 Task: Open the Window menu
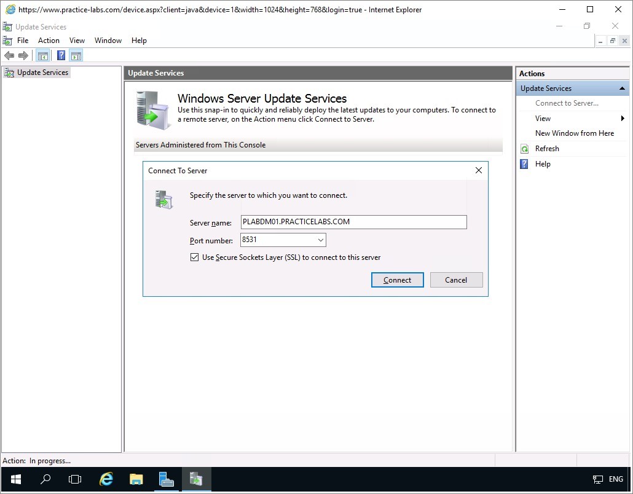108,41
